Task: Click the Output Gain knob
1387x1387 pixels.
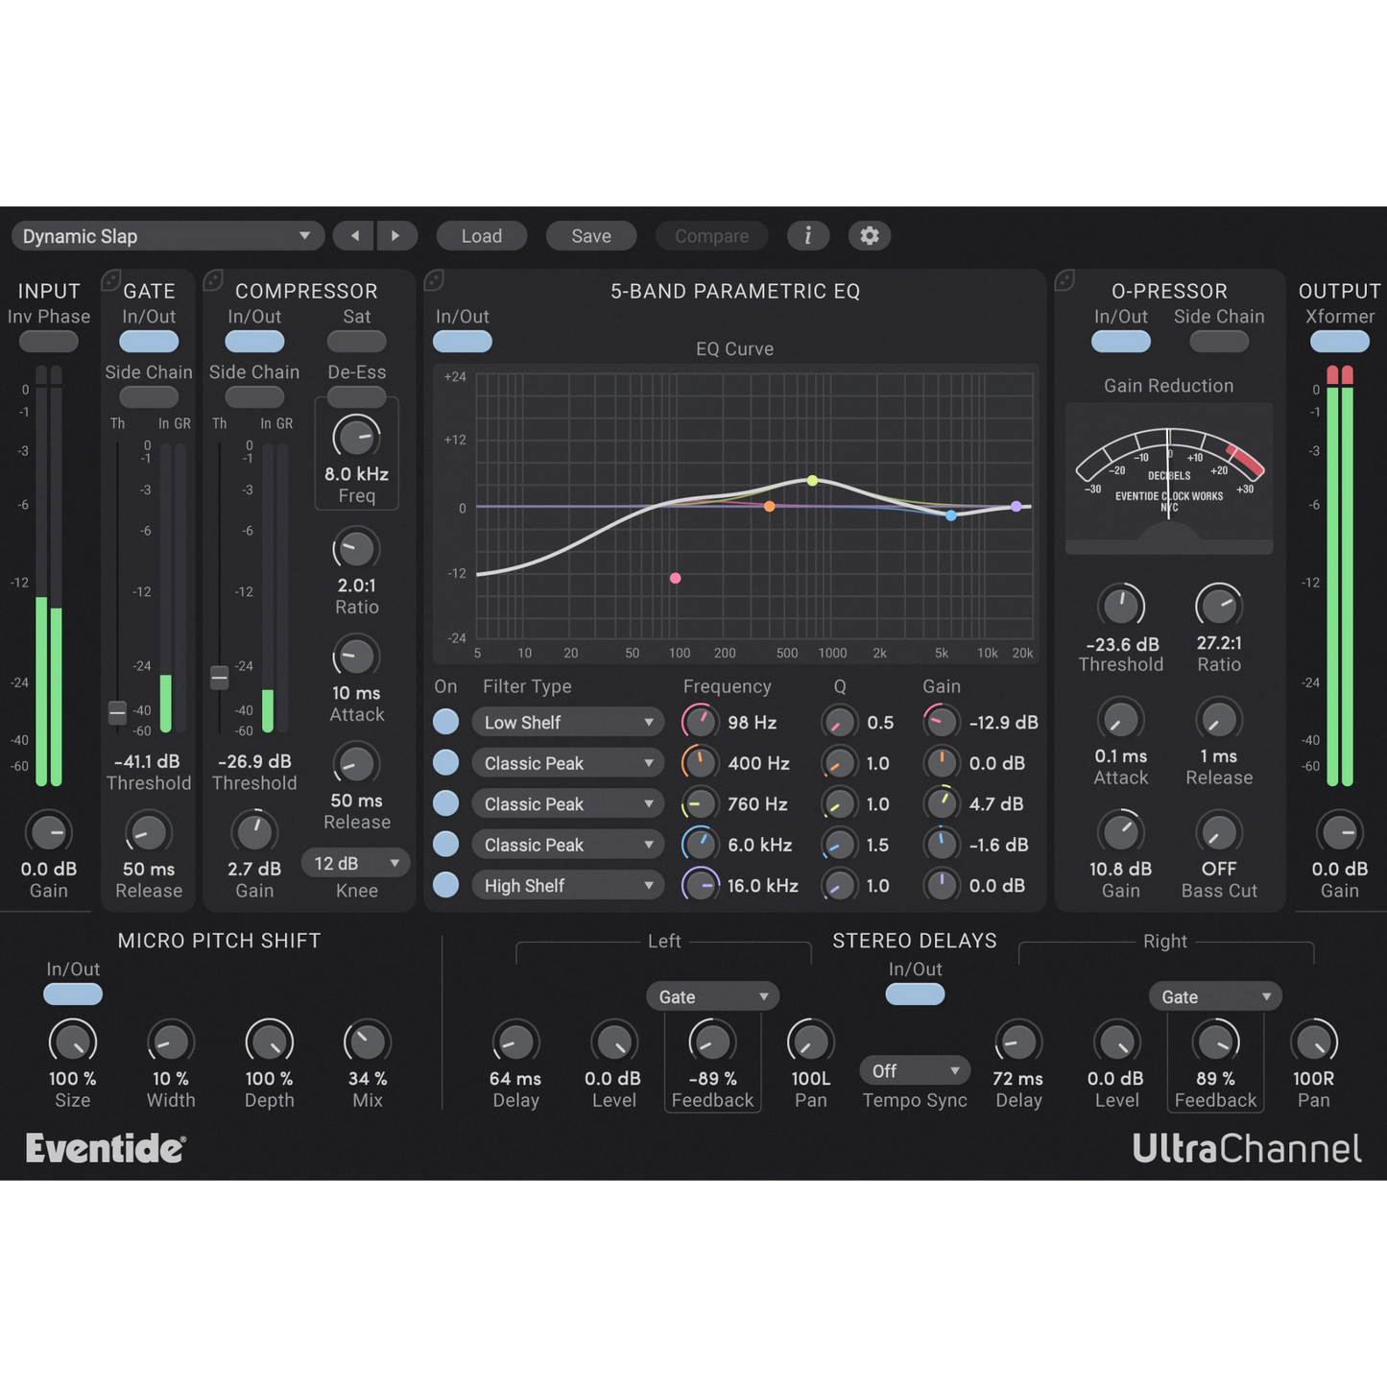Action: [x=1339, y=832]
